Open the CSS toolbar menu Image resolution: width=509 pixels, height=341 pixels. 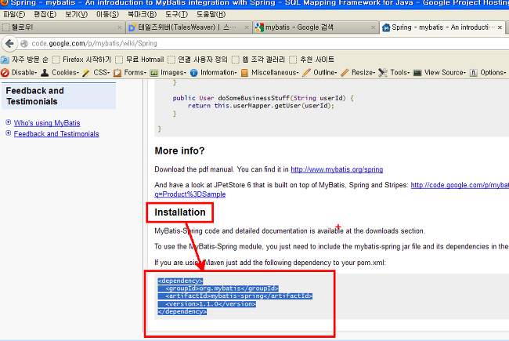coord(96,72)
